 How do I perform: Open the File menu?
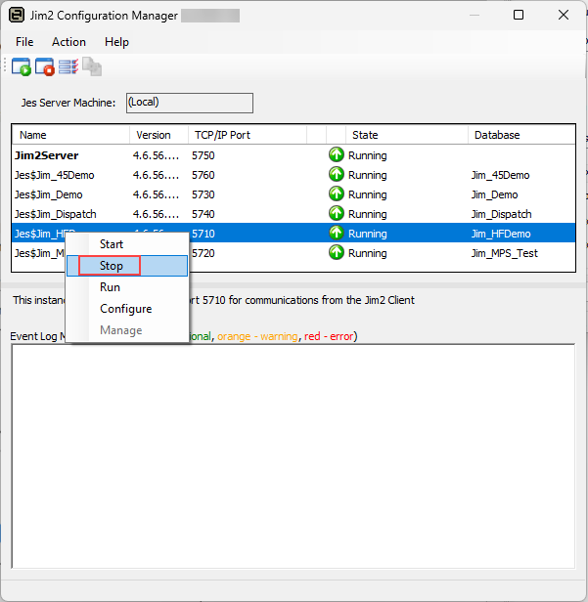24,42
